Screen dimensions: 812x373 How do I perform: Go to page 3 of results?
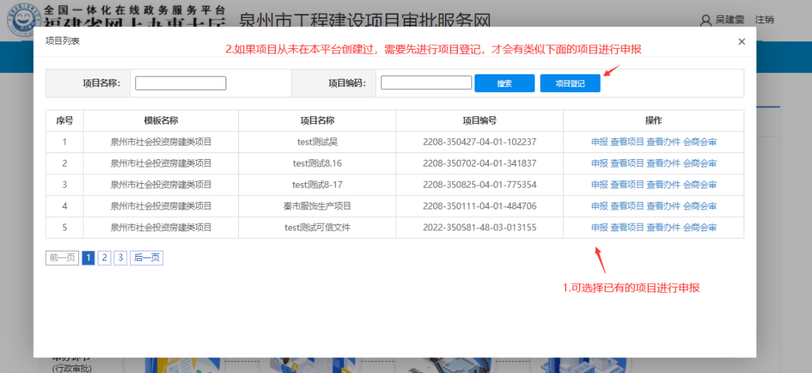120,258
